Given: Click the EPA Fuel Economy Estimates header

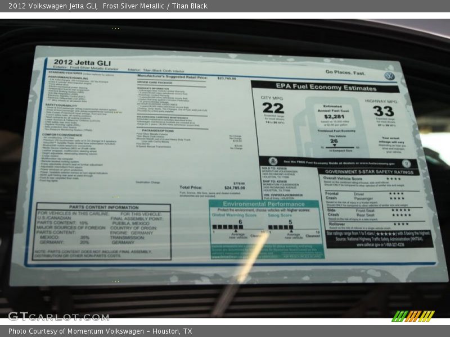Looking at the screenshot, I should tap(326, 87).
